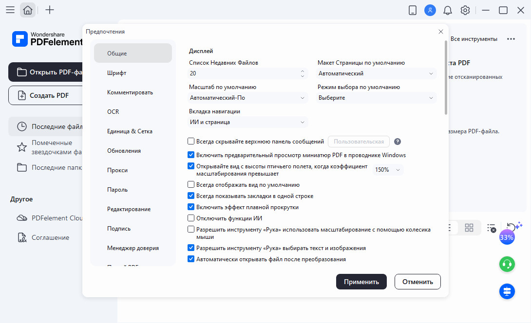Select the "Шрифт" preferences category
Image resolution: width=531 pixels, height=323 pixels.
pyautogui.click(x=117, y=73)
